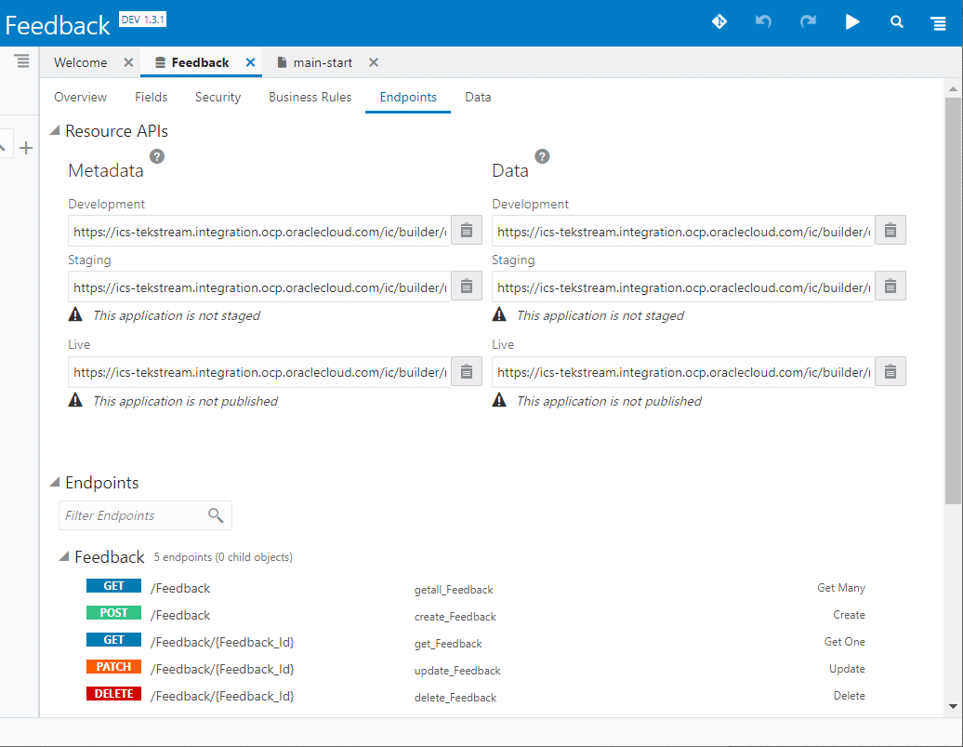Open the search magnifier in the header
963x747 pixels.
[897, 22]
